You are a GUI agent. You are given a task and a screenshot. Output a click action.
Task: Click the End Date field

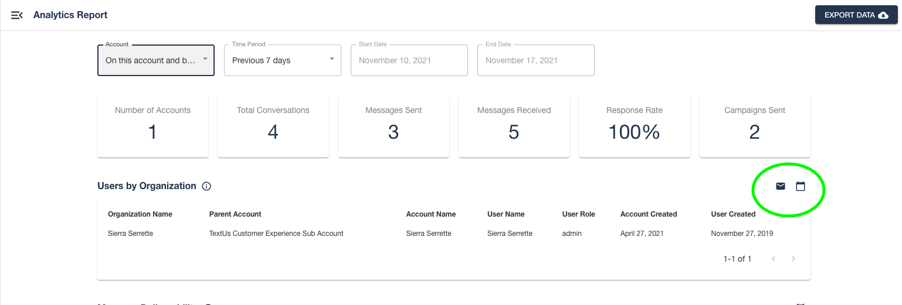click(x=536, y=60)
